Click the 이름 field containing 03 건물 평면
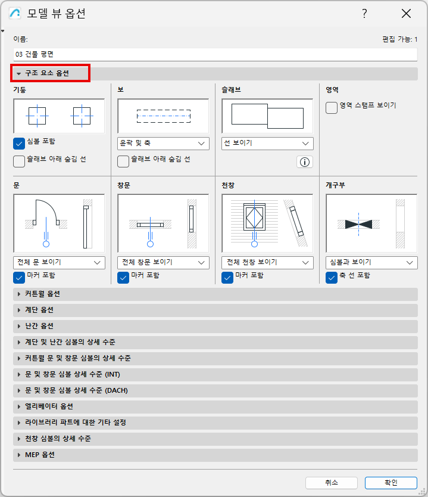 pyautogui.click(x=215, y=54)
